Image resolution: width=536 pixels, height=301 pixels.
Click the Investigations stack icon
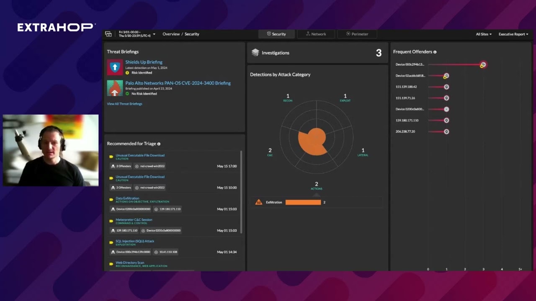point(255,53)
